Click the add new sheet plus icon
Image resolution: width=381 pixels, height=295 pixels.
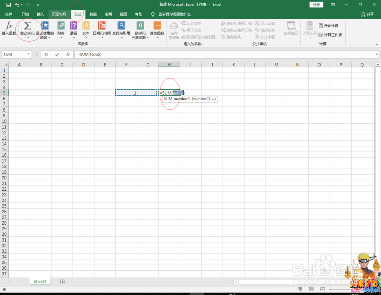(62, 282)
